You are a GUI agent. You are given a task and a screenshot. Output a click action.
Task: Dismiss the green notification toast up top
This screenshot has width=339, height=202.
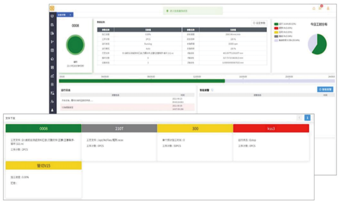point(193,11)
